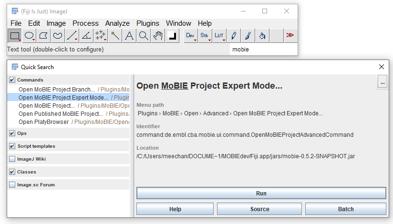This screenshot has width=393, height=224.
Task: Open the Image menu
Action: tap(56, 23)
